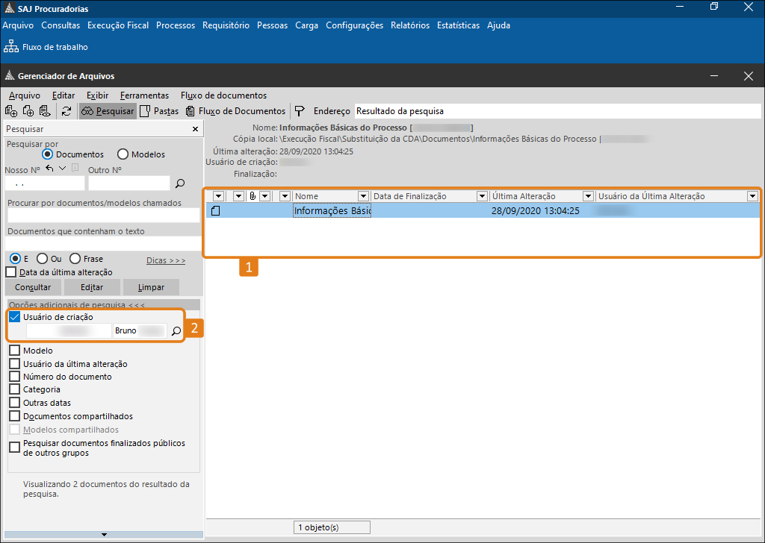Open the Pastas folders view
This screenshot has height=543, width=765.
tap(159, 111)
